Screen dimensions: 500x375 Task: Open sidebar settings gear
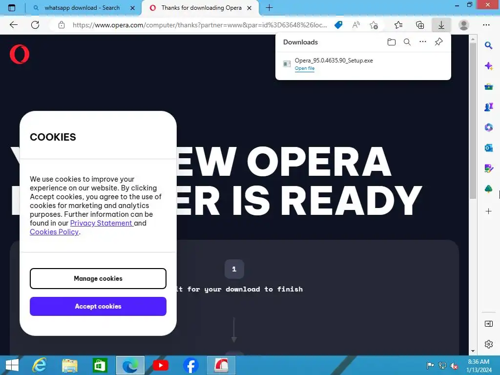pos(488,344)
